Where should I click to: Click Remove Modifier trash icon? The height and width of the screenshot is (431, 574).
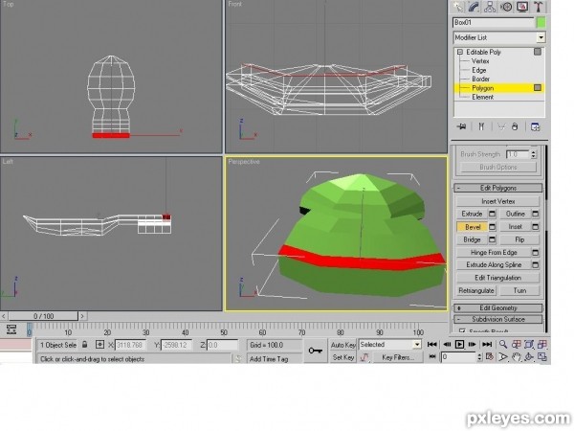pos(515,126)
